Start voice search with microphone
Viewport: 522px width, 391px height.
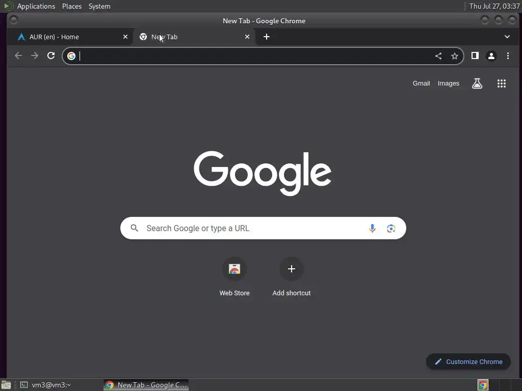click(373, 228)
